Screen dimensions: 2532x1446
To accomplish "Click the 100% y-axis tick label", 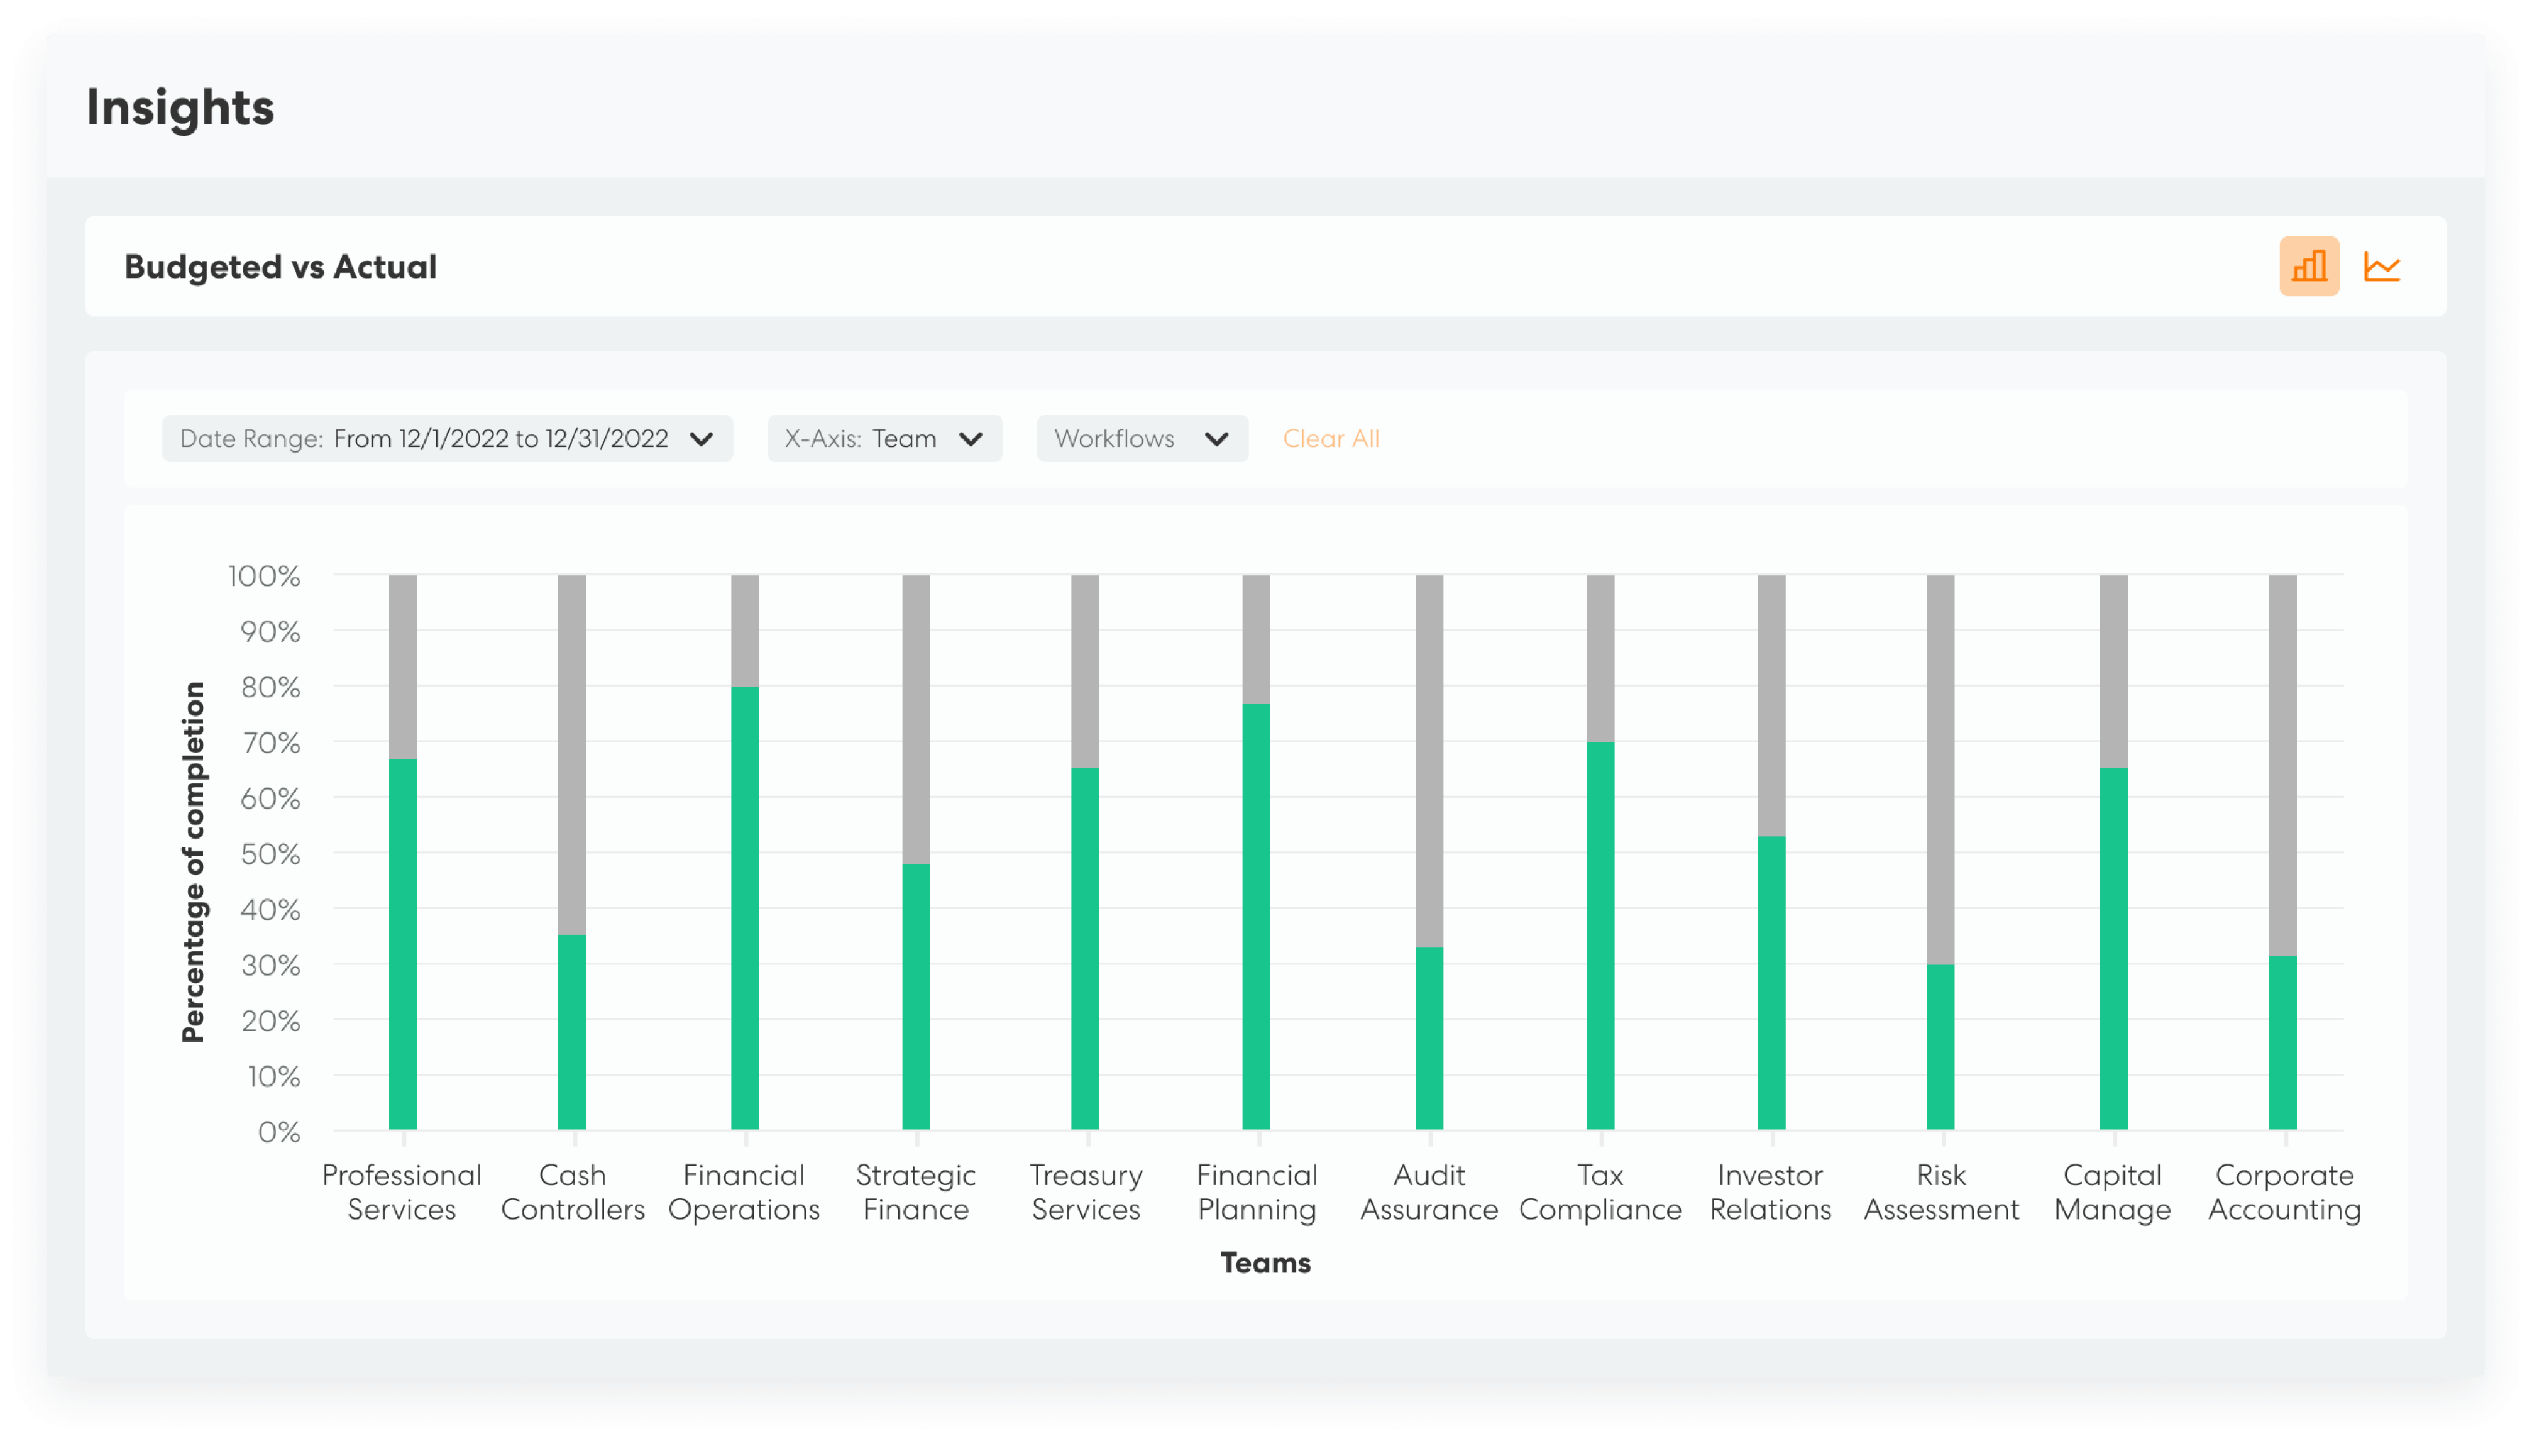I will point(263,576).
